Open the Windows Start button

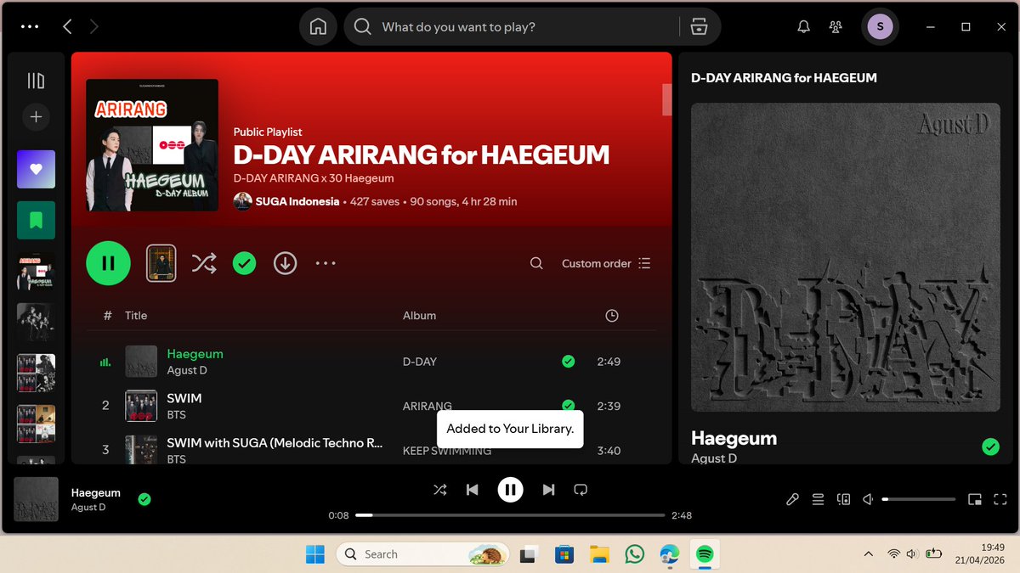point(314,554)
